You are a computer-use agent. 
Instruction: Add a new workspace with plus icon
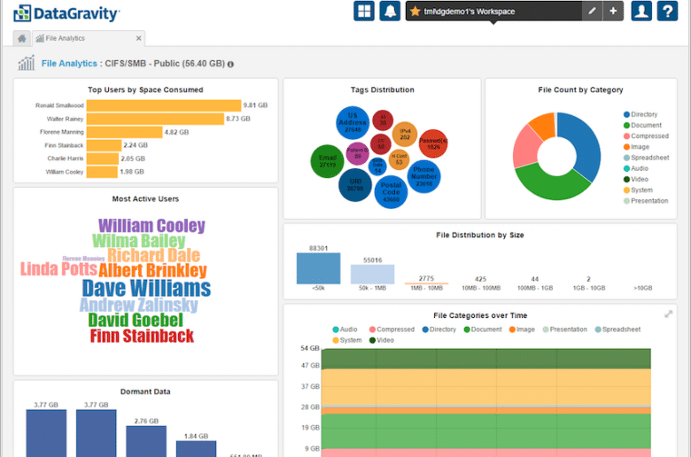coord(613,11)
